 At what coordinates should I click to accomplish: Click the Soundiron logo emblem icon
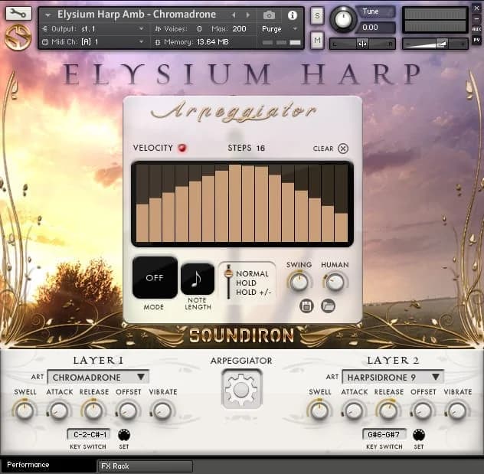coord(18,37)
